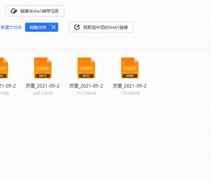Click the file name above 153.59MB

[86, 86]
